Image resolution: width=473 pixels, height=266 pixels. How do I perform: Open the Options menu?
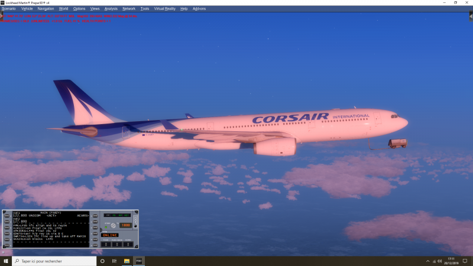[x=79, y=9]
